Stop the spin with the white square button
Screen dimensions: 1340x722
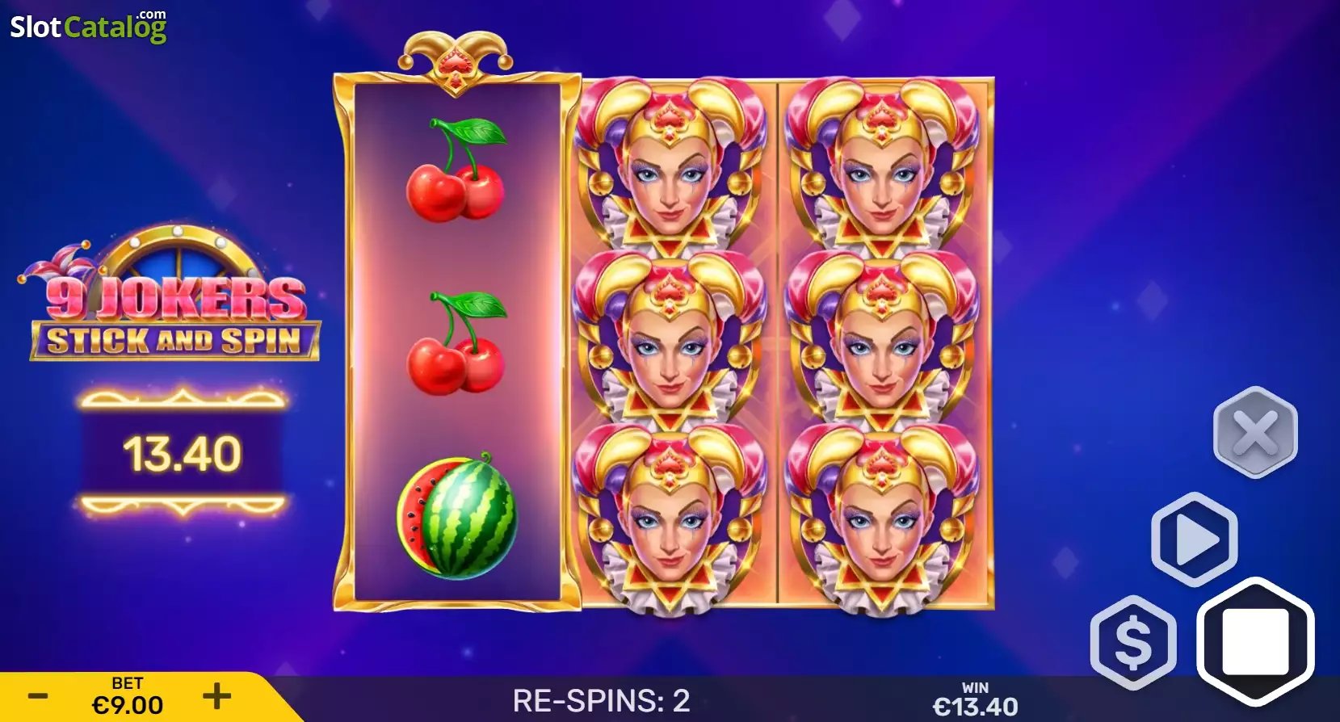click(x=1254, y=642)
